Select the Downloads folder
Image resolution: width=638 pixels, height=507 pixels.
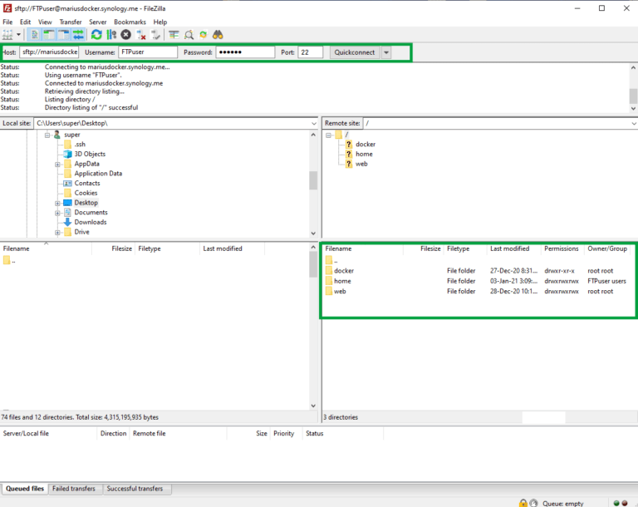click(x=91, y=223)
